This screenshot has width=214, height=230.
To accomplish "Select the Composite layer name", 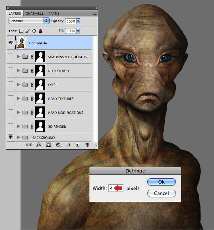I will (x=38, y=43).
